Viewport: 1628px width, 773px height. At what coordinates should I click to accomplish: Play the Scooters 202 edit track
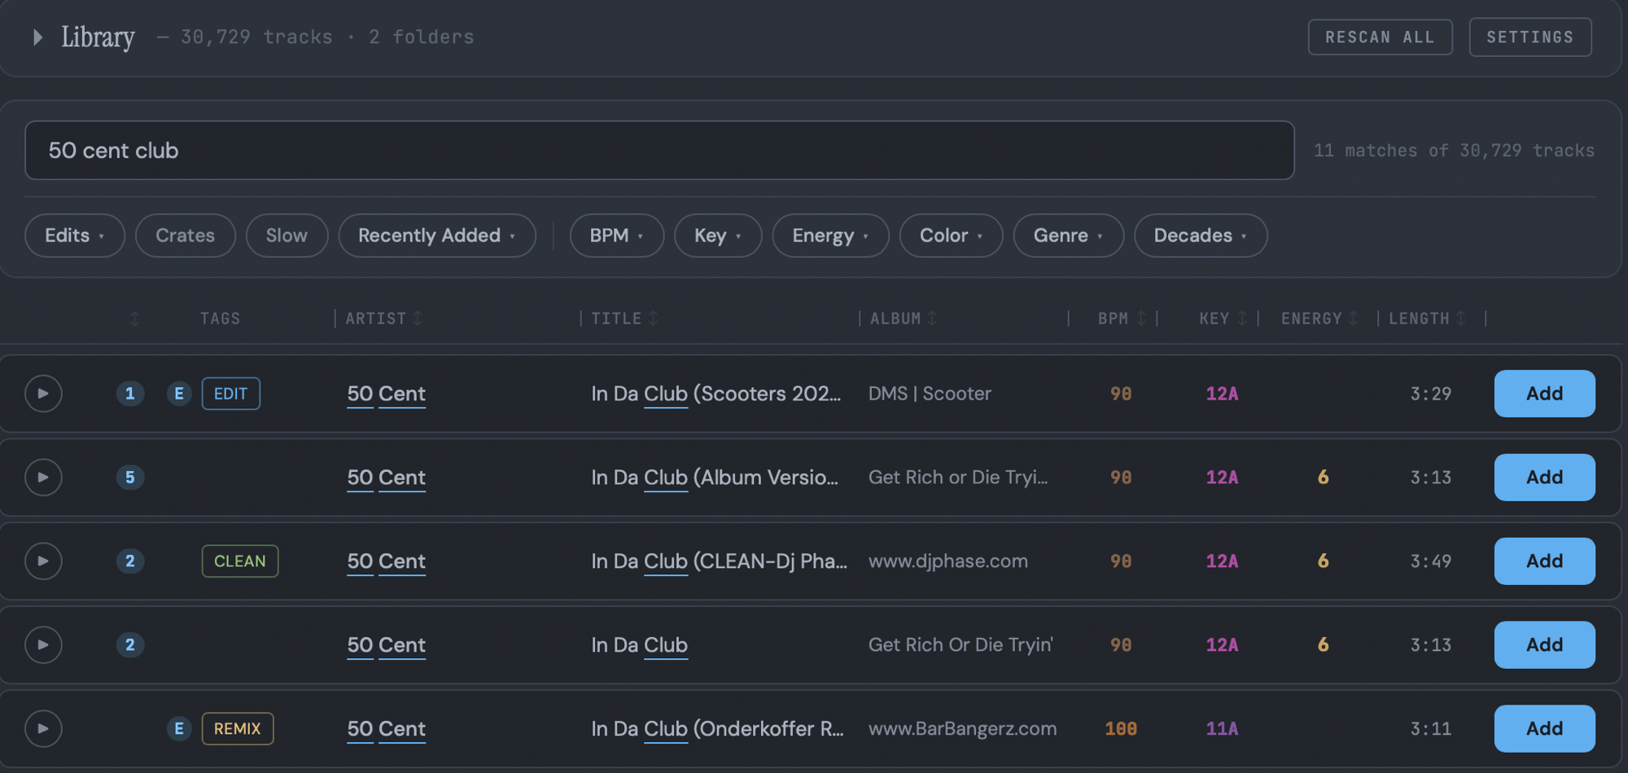click(43, 394)
